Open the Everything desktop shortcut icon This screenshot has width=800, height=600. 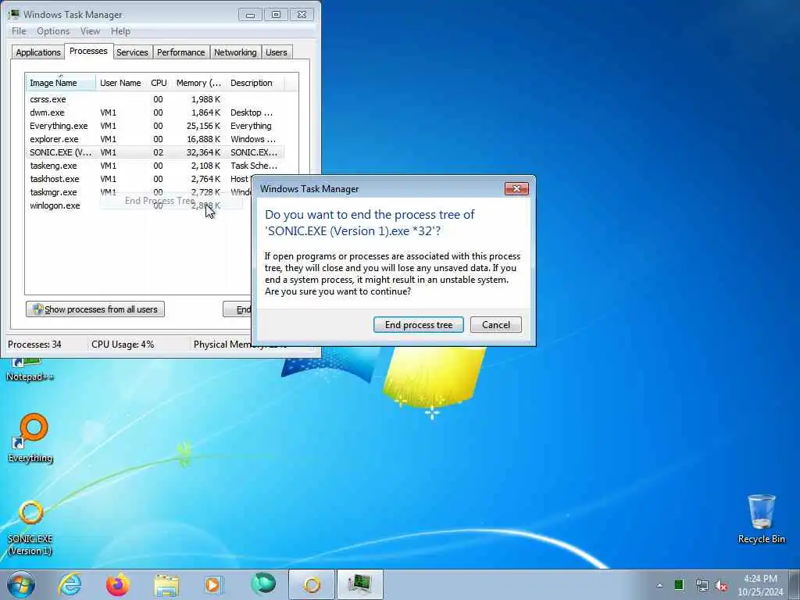(x=30, y=438)
